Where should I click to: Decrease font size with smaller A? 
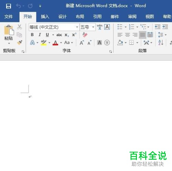pos(89,43)
